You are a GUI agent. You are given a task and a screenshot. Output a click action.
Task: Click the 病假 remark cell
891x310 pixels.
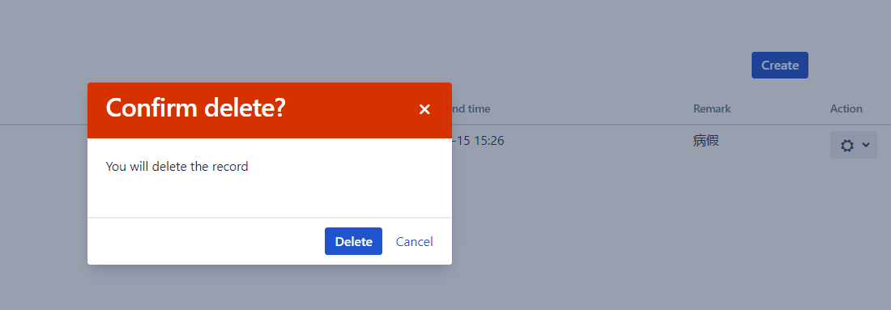pyautogui.click(x=706, y=141)
